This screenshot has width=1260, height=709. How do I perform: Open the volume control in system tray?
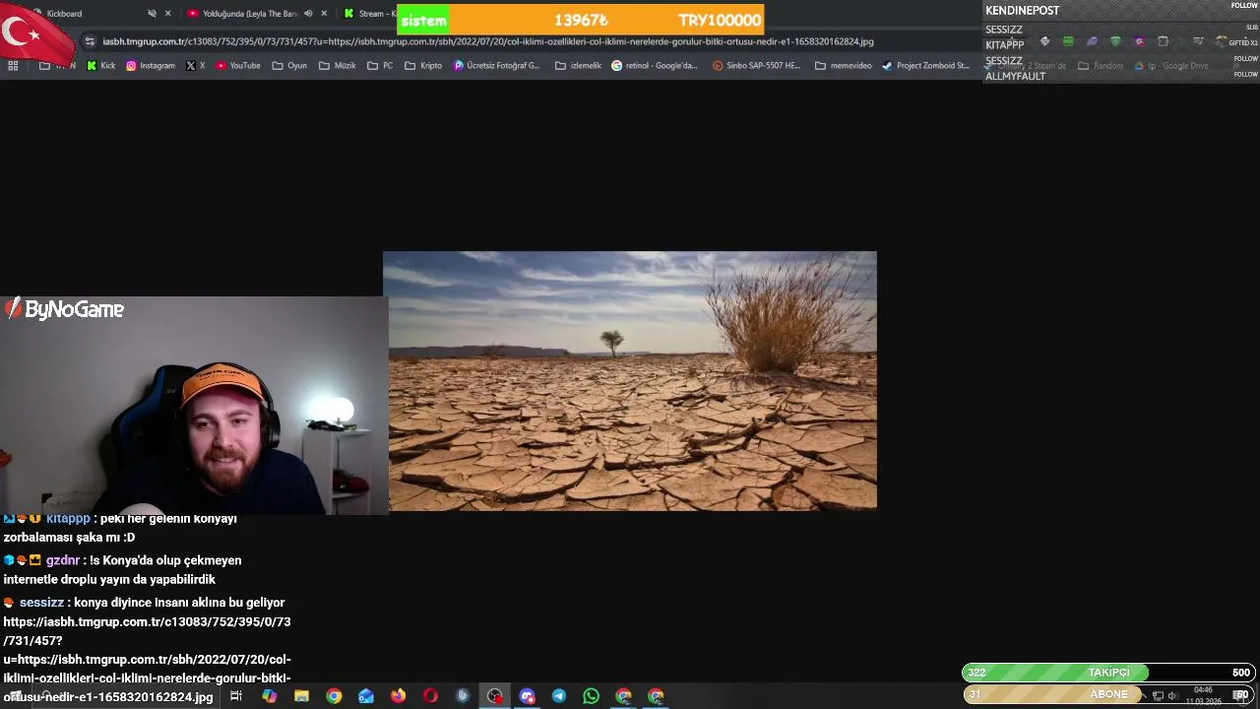click(x=1172, y=696)
